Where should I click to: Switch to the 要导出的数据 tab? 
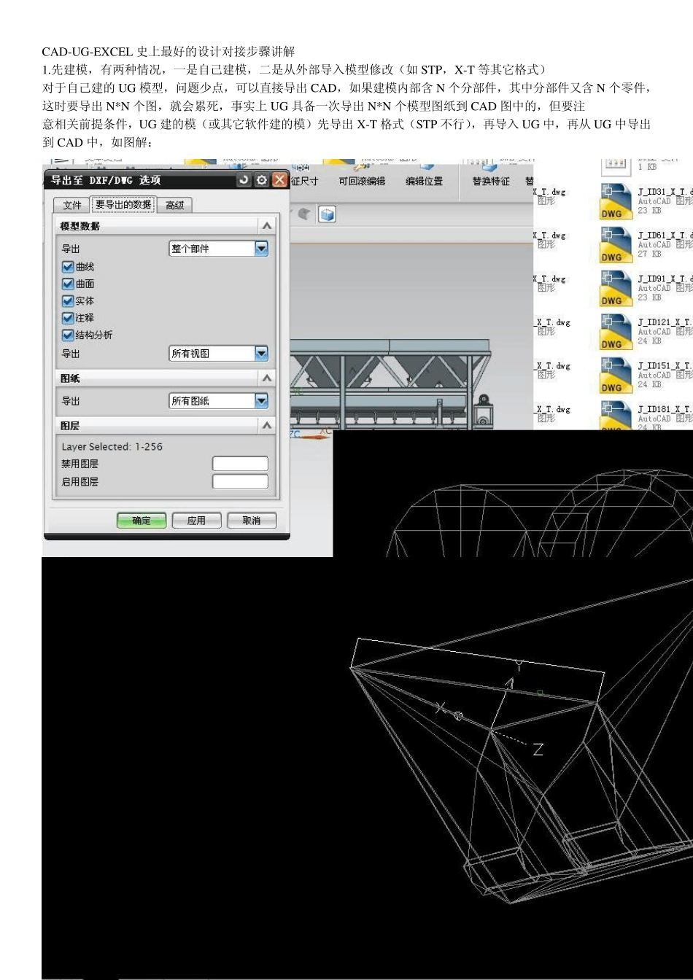(123, 205)
